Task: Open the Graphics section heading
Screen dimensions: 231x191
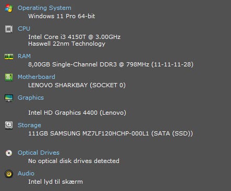Action: point(31,98)
